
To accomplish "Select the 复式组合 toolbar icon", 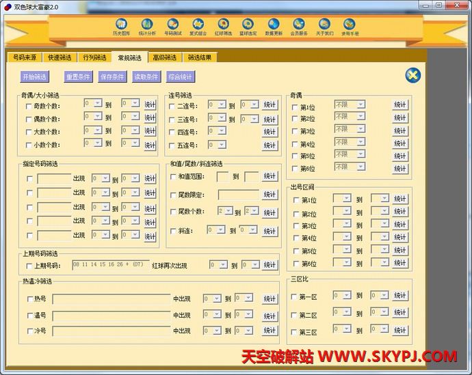I will (x=198, y=27).
